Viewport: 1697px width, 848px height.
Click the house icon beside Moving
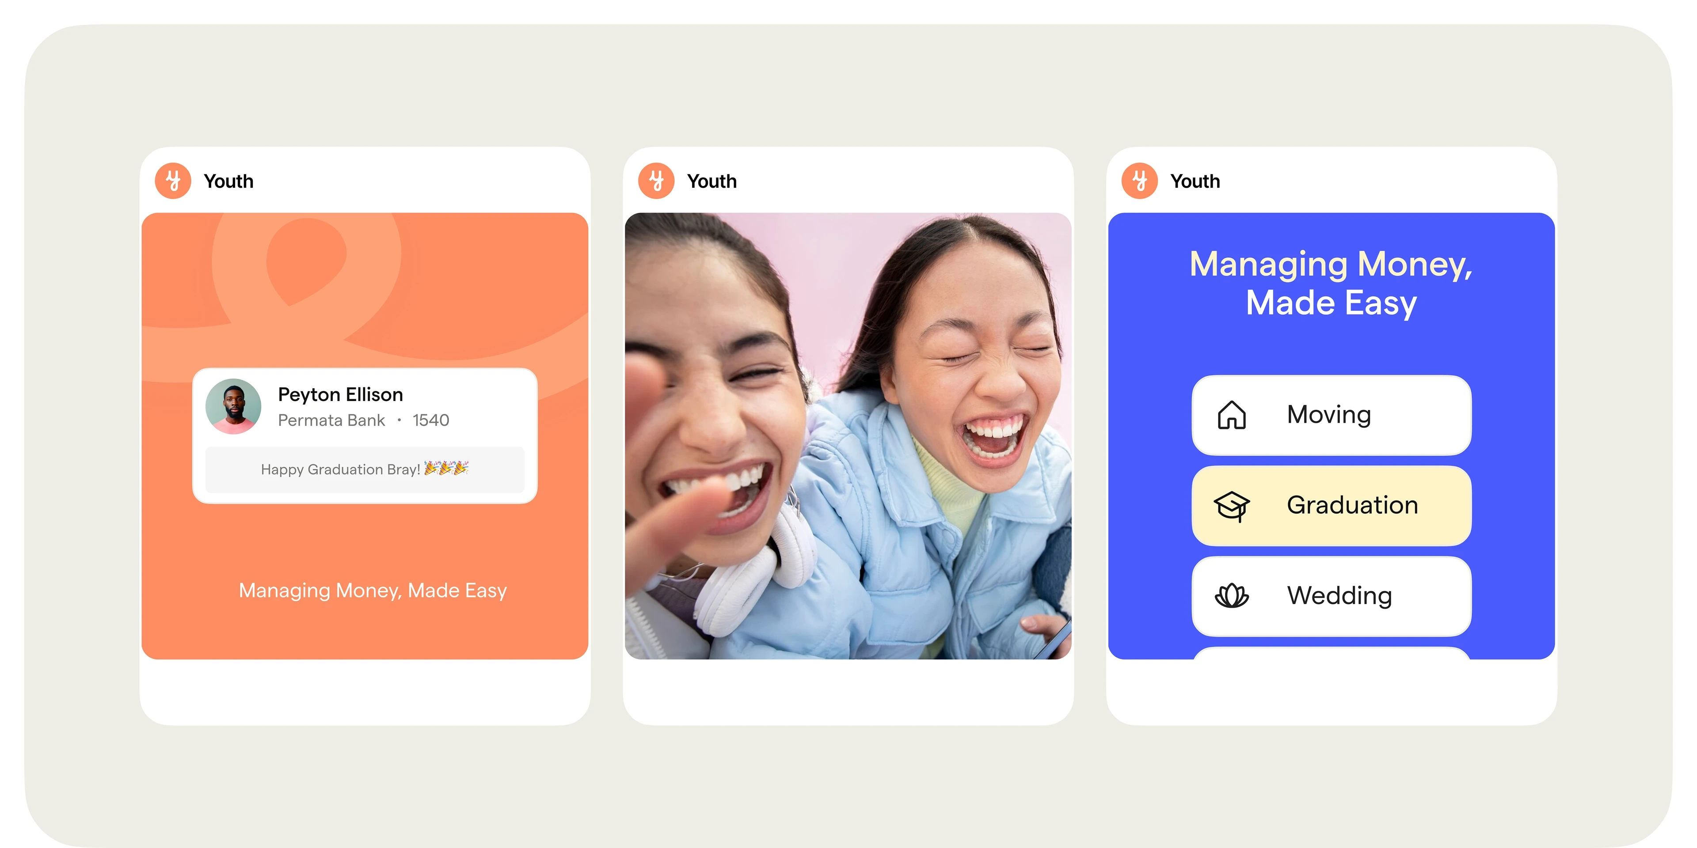click(x=1231, y=415)
